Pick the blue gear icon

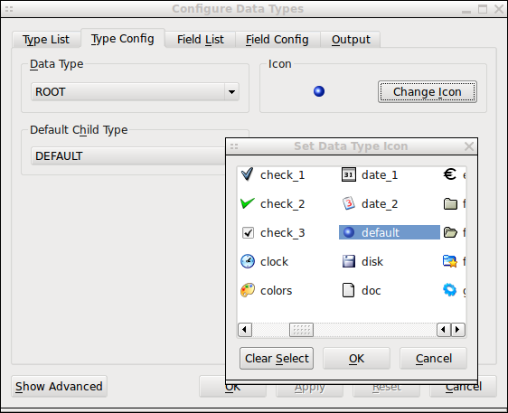point(450,290)
